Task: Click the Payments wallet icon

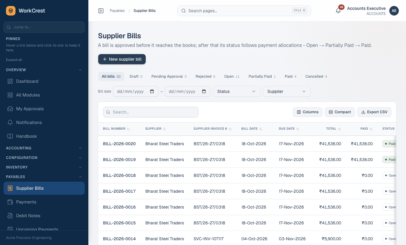Action: (x=10, y=202)
